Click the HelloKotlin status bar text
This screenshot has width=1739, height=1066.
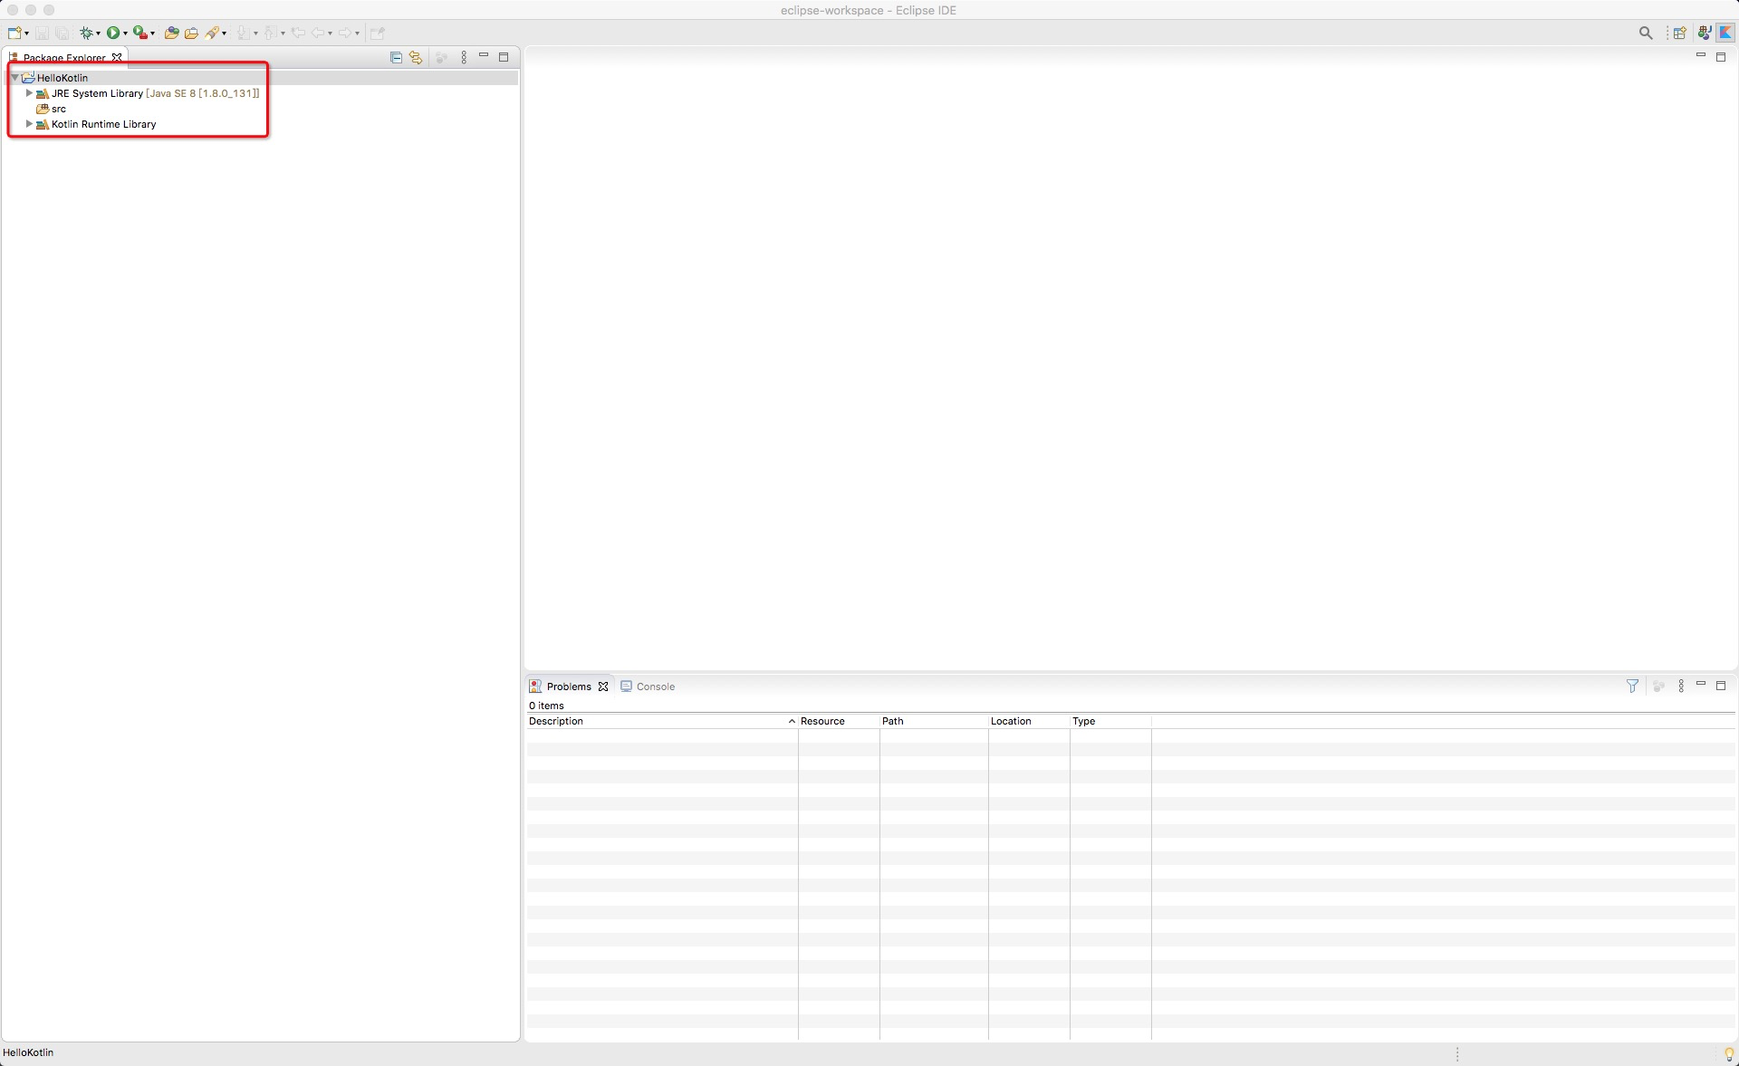point(28,1052)
